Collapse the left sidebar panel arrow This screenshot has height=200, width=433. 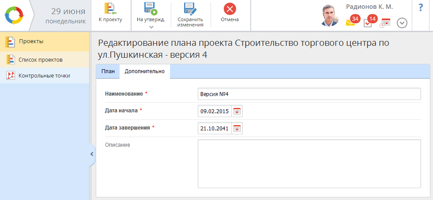point(92,154)
